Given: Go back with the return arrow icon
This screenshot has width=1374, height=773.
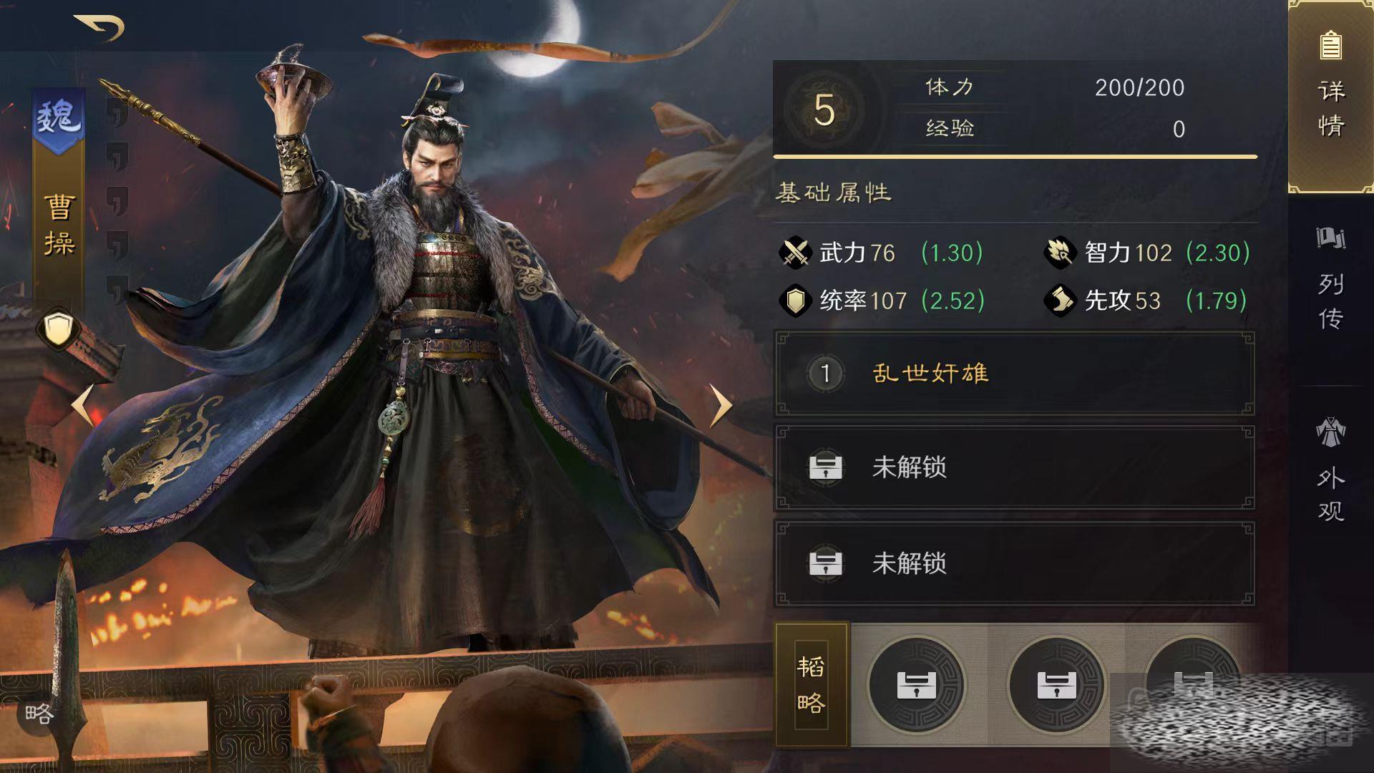Looking at the screenshot, I should tap(99, 28).
